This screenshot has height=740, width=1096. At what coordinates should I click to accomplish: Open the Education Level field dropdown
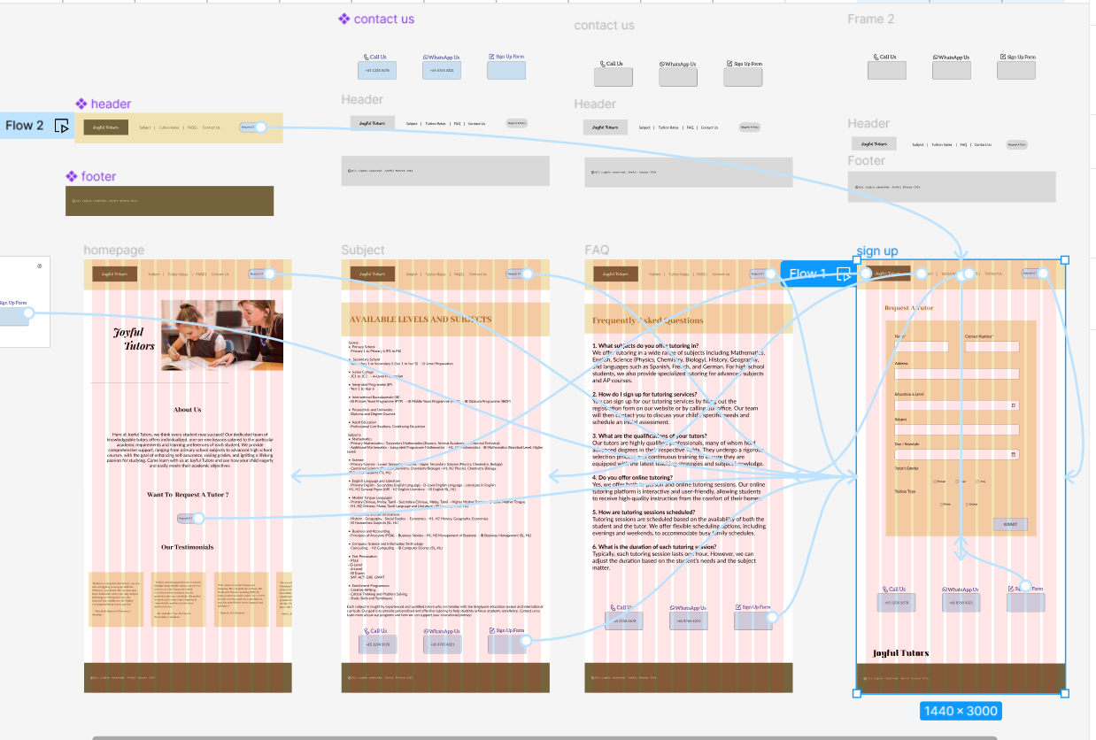click(x=1014, y=405)
